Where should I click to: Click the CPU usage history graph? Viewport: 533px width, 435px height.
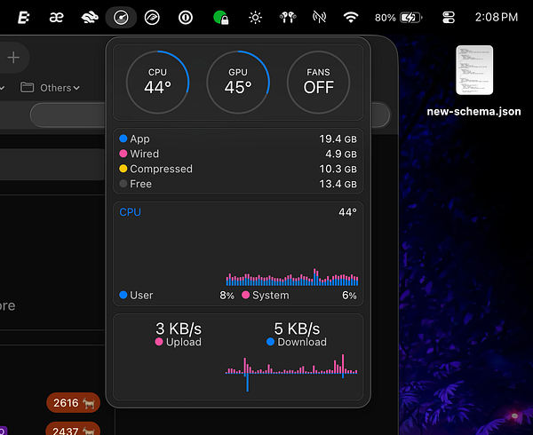point(292,277)
